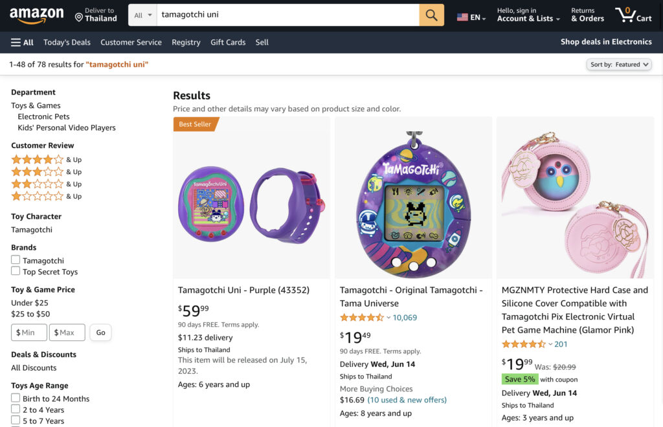
Task: Click the Min price input field
Action: (x=29, y=333)
